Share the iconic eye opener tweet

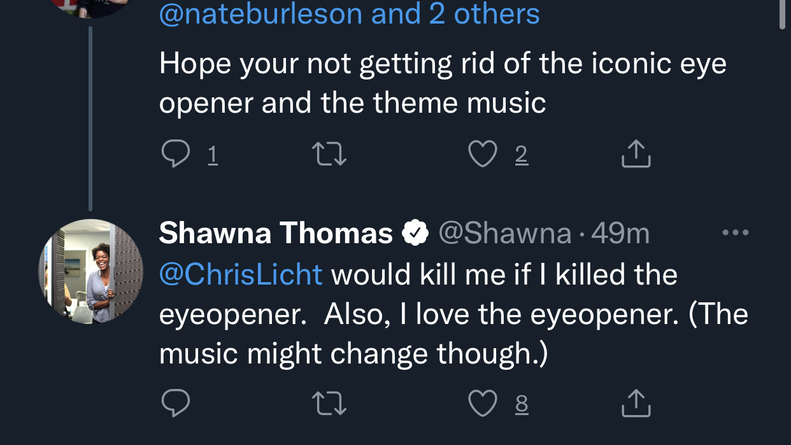click(636, 154)
